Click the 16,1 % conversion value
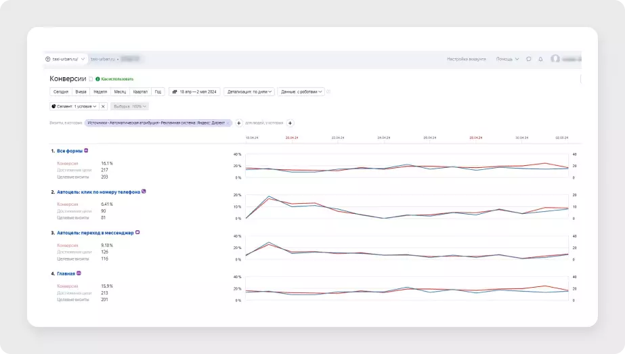The image size is (625, 354). [x=107, y=163]
